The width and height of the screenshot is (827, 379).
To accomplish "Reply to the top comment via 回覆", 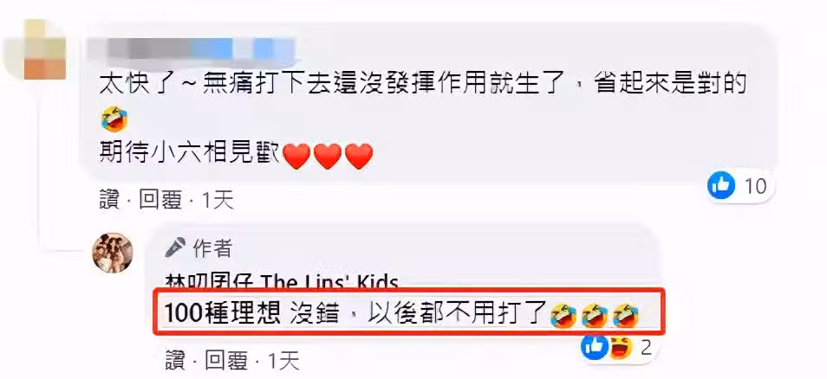I will [x=160, y=200].
